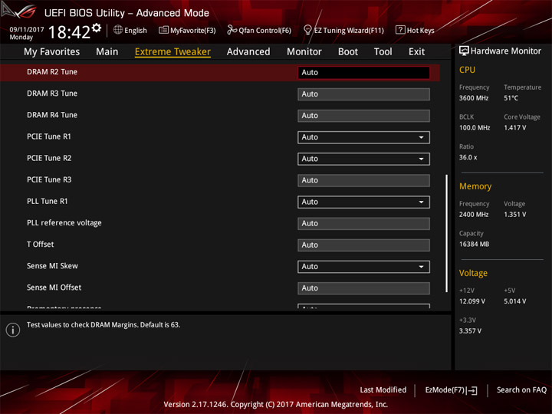Select the DRAM R2 Tune label
Screen dimensions: 552x414
coord(52,72)
